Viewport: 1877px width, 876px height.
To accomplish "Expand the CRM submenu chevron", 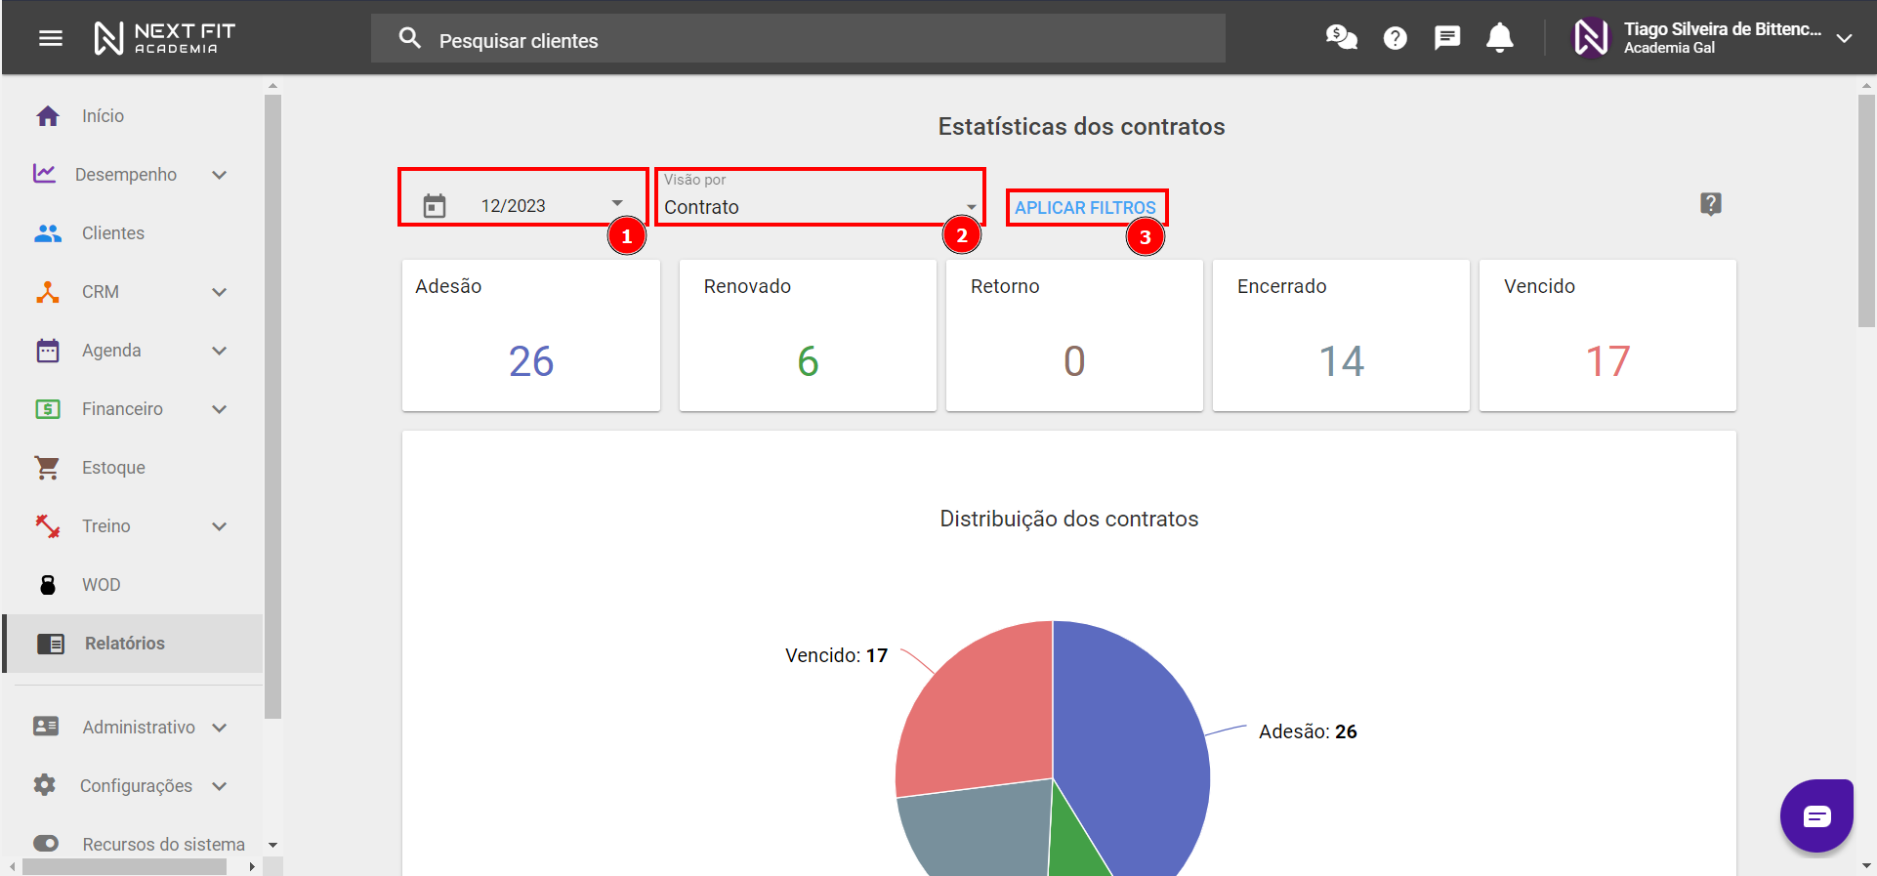I will pyautogui.click(x=220, y=292).
